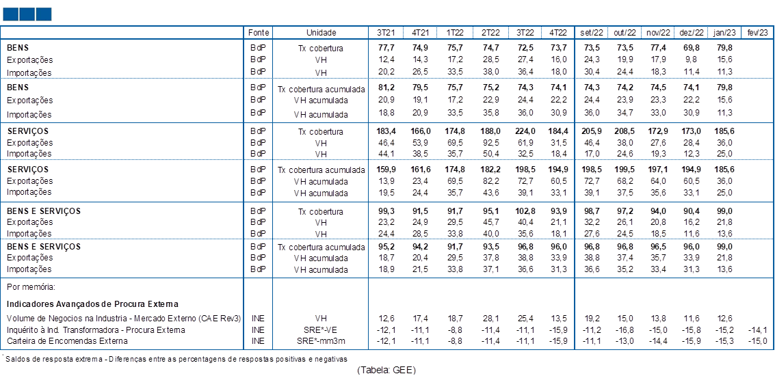Click value -16,8 under out/22
Screen dimensions: 775x376
point(625,330)
